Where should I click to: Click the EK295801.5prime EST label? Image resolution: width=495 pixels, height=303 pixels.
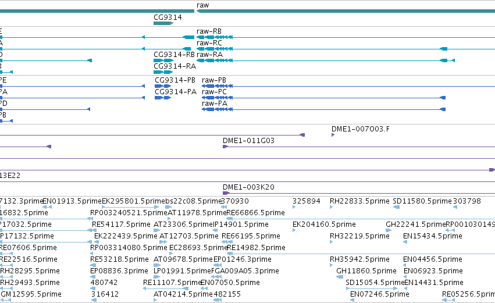coord(134,201)
